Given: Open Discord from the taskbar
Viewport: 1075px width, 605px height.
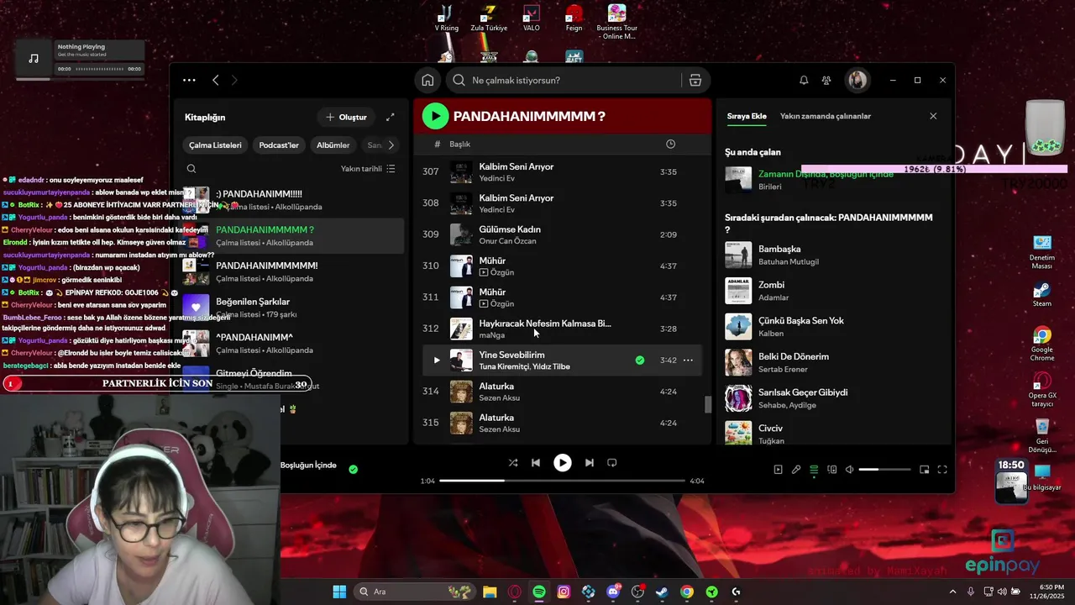Looking at the screenshot, I should coord(613,592).
